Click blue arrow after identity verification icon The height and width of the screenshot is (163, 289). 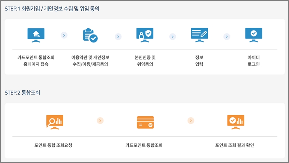coord(173,37)
